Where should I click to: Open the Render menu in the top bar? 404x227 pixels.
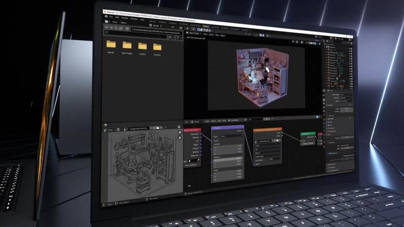(x=124, y=18)
